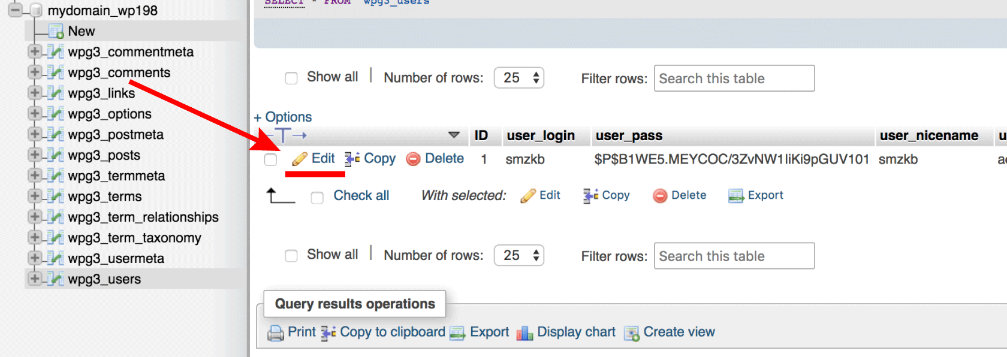Click the Print link
The height and width of the screenshot is (357, 1007).
point(302,332)
